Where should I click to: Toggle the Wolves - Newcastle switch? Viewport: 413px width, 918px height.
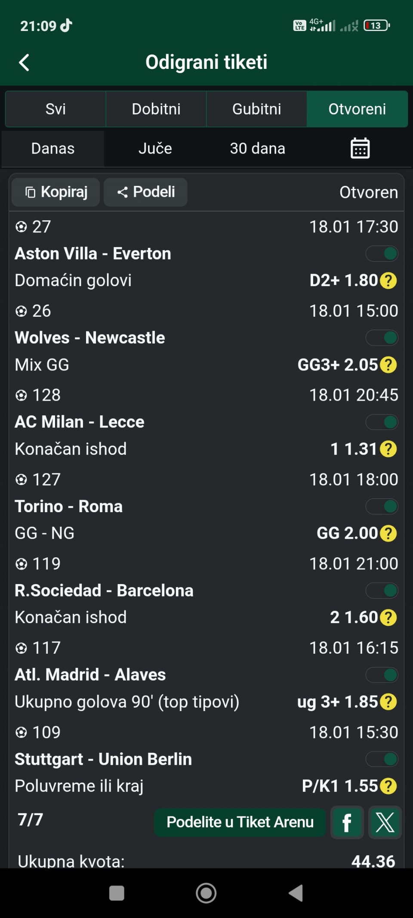[x=382, y=338]
